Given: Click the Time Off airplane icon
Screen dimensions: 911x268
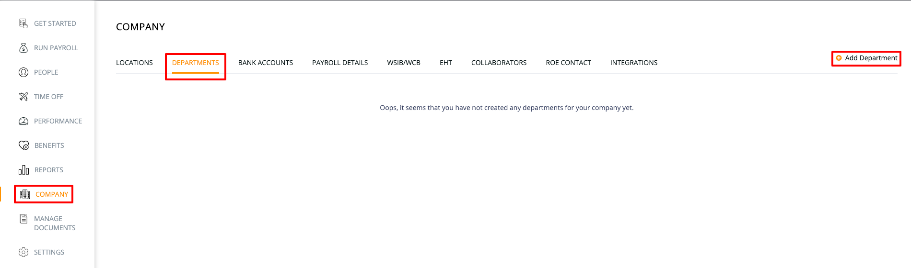Looking at the screenshot, I should point(23,97).
